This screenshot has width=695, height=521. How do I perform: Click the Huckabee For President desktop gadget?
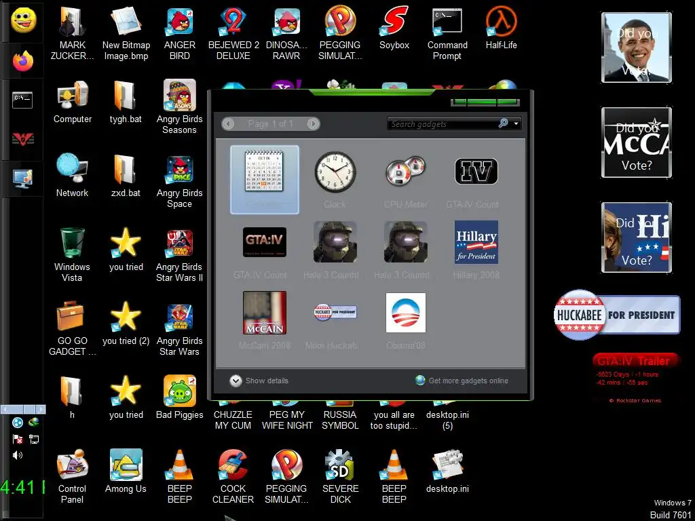point(617,315)
